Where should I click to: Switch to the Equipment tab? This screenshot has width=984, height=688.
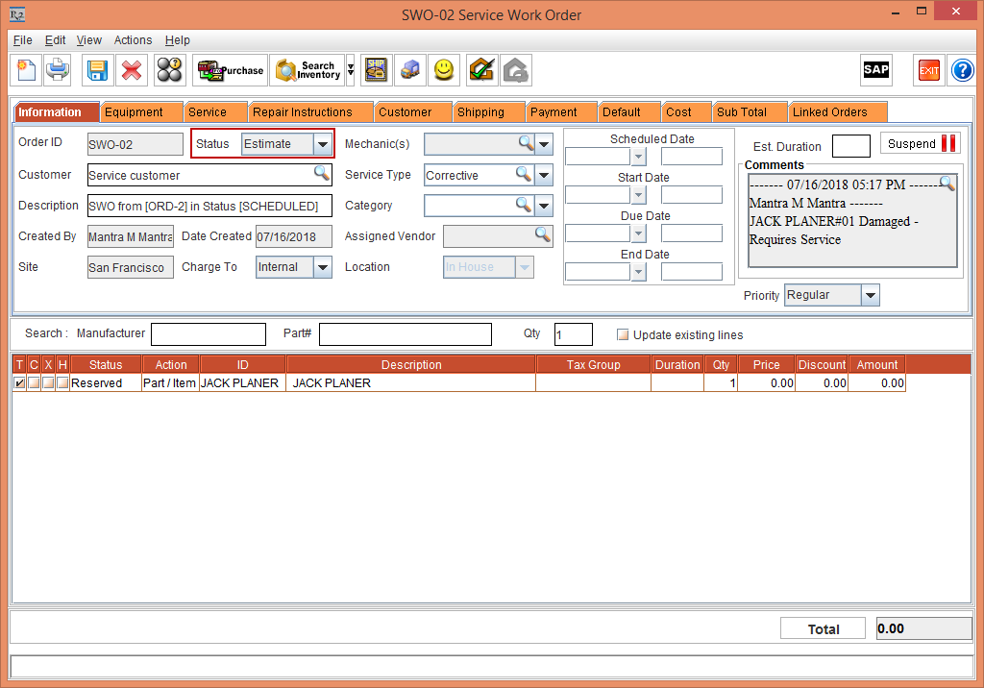click(141, 111)
